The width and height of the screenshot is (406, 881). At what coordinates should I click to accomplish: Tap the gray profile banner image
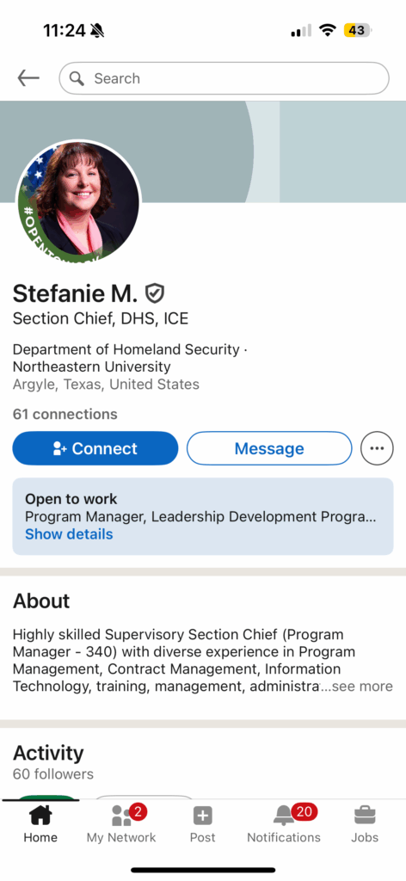pos(203,151)
